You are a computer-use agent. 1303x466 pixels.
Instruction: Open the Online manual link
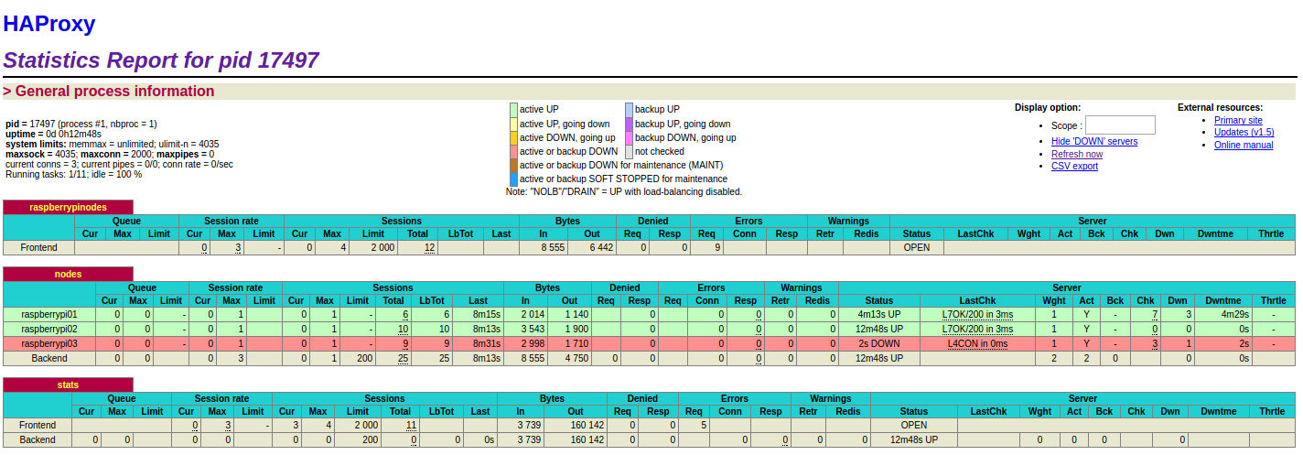(1244, 145)
